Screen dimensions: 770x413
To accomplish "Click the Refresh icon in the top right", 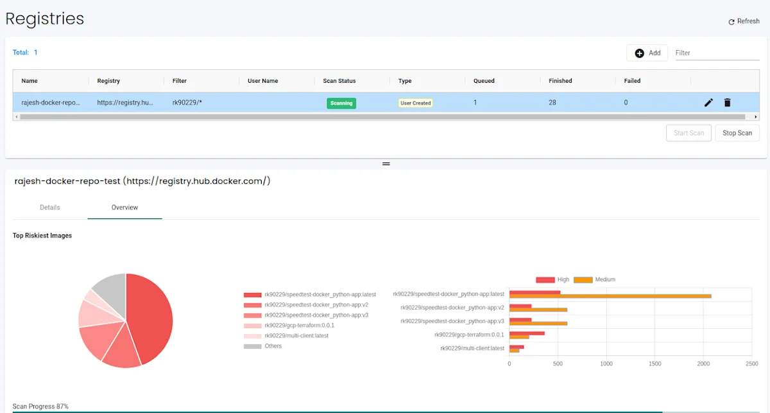I will click(x=732, y=22).
